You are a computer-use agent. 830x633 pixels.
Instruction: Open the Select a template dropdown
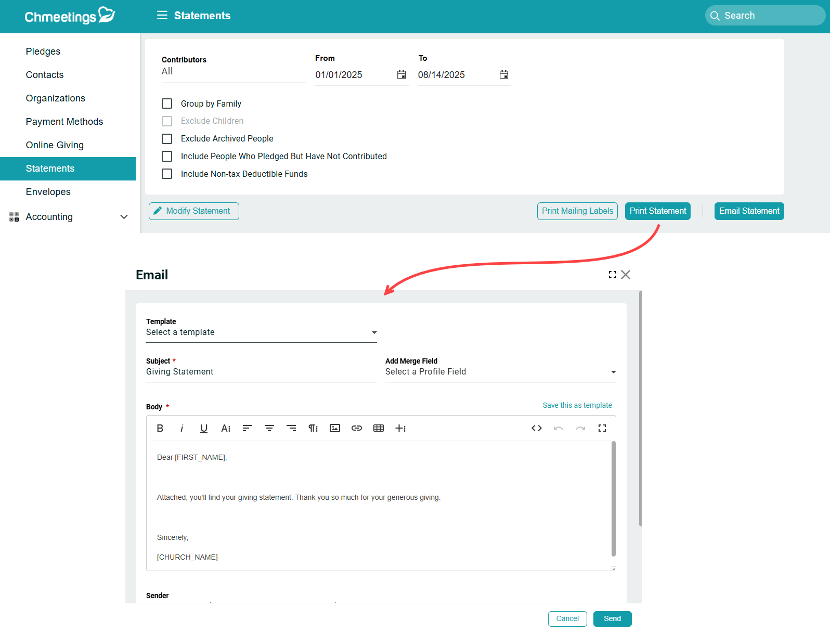[x=261, y=332]
